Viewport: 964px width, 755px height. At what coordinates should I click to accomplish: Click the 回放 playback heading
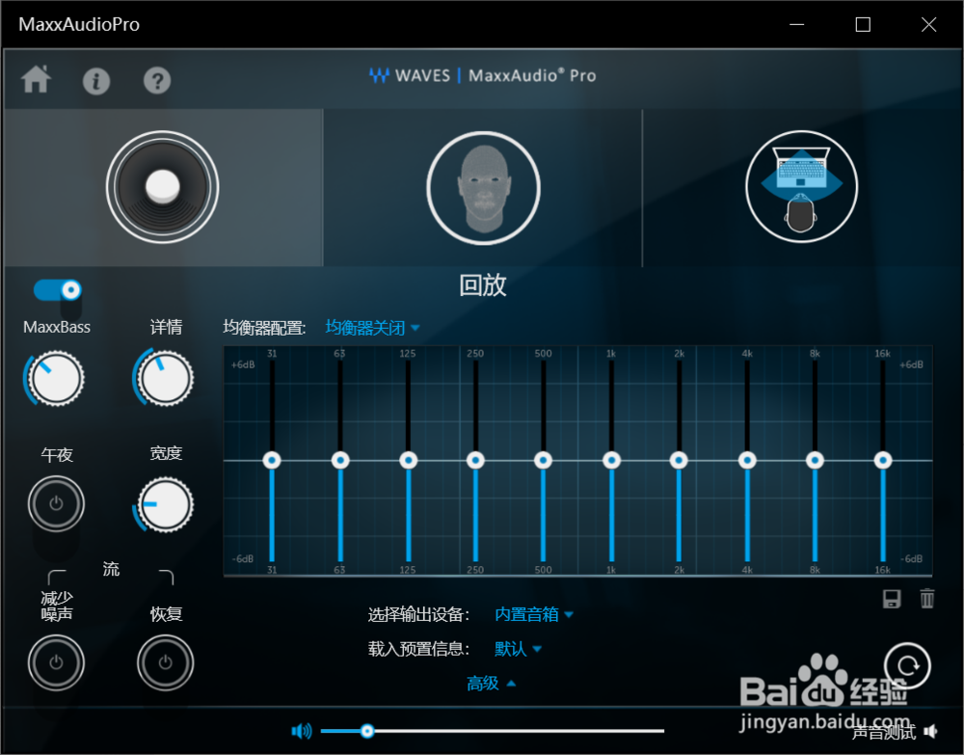483,285
